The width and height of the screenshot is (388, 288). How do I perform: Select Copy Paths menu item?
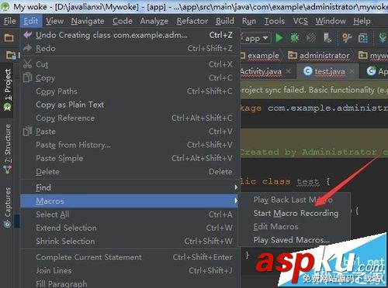click(129, 91)
